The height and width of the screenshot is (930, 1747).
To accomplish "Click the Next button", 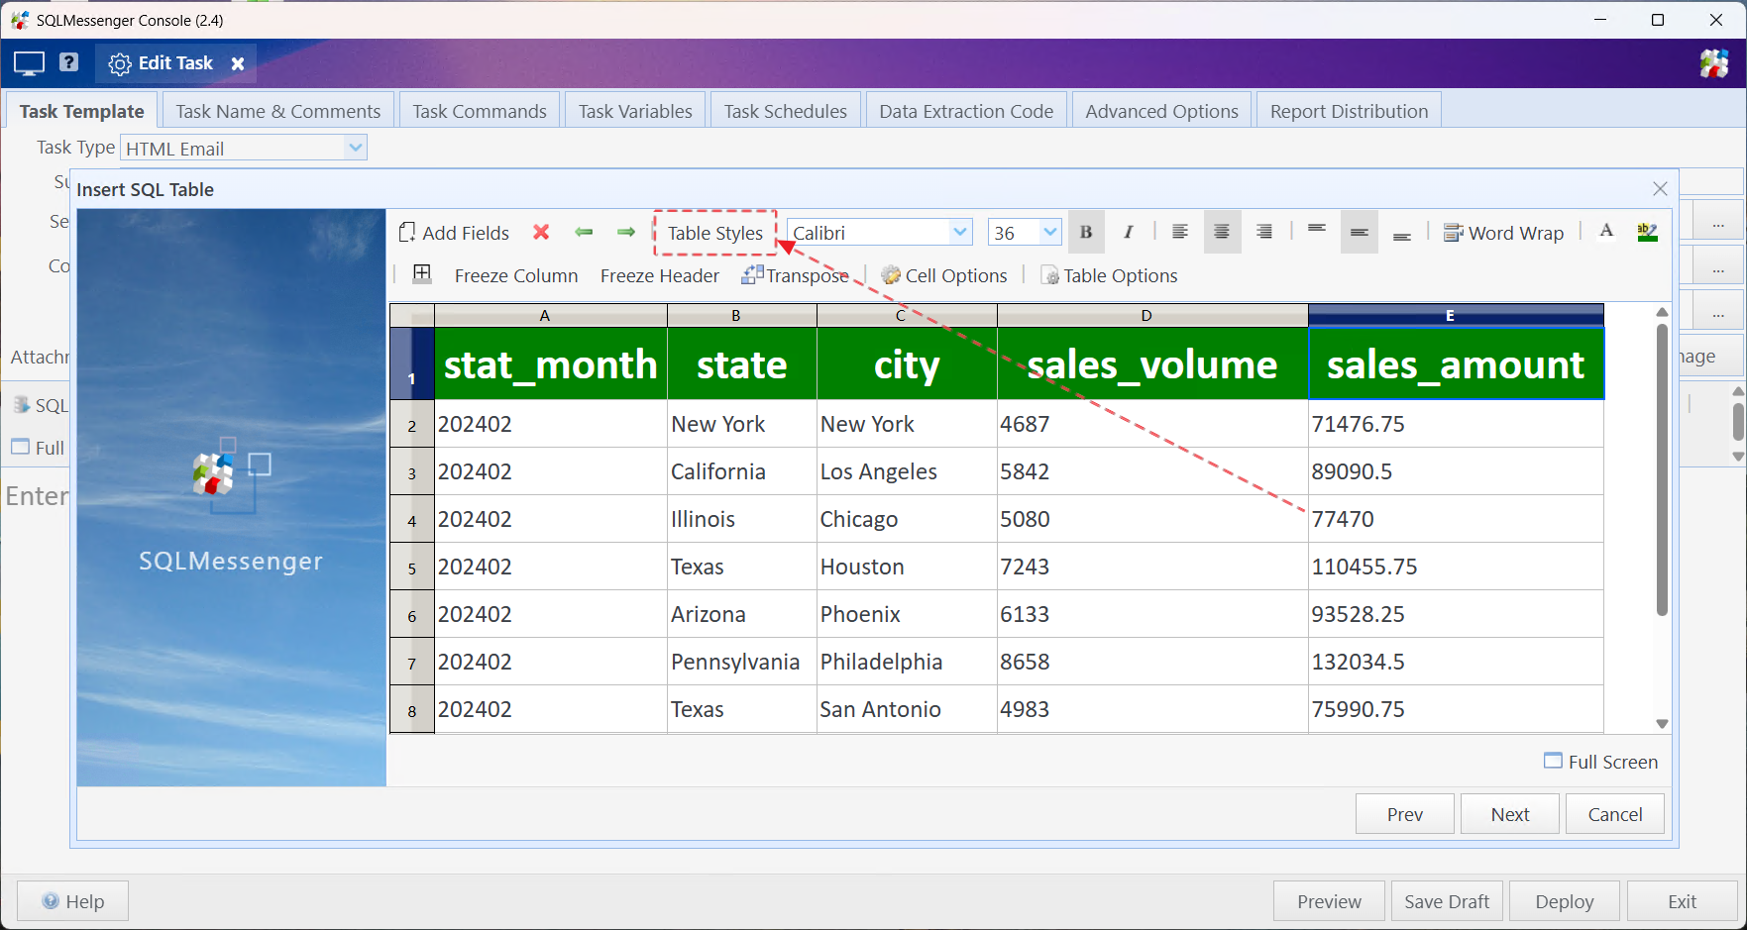I will [1510, 814].
